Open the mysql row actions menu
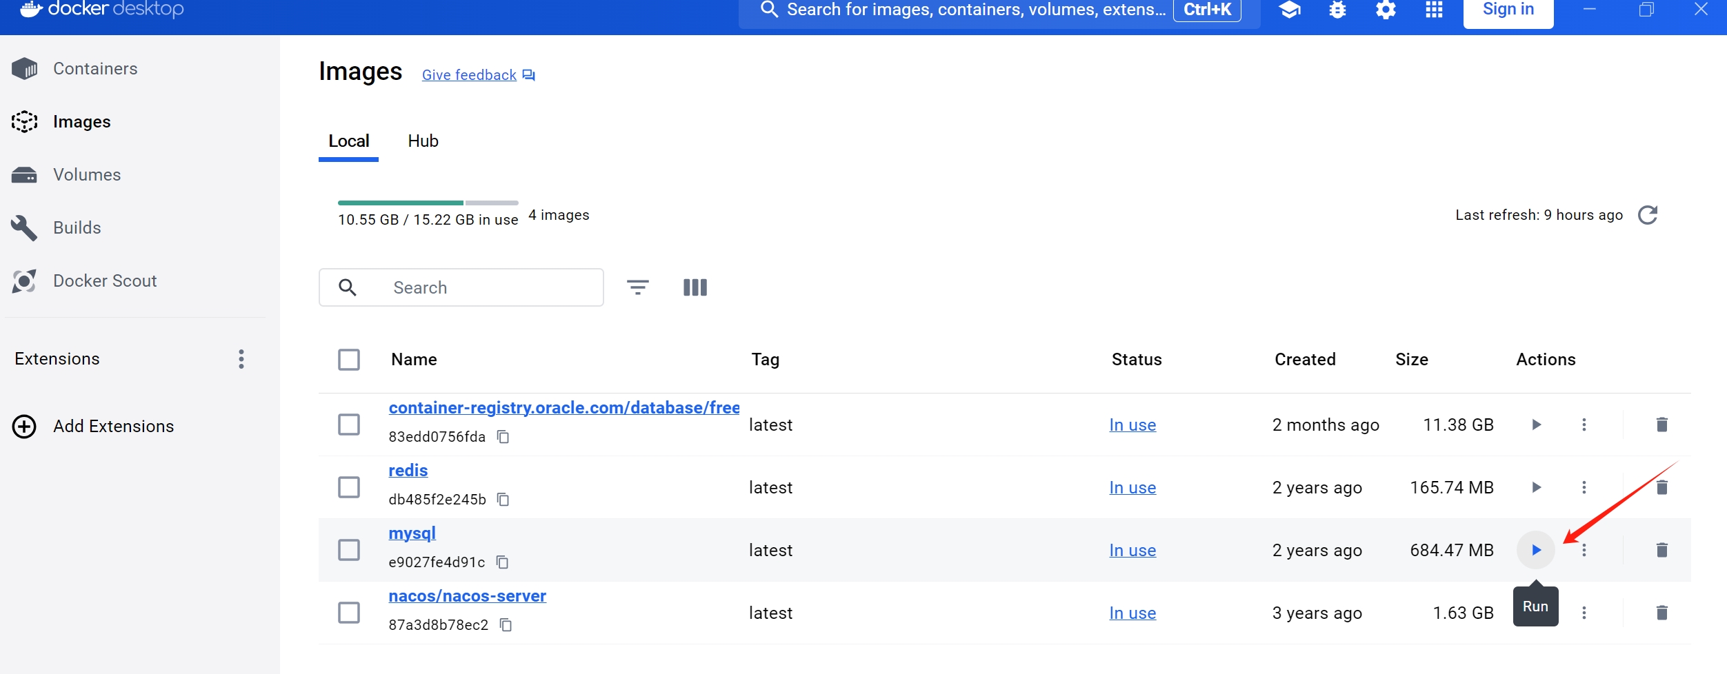The width and height of the screenshot is (1727, 674). (x=1584, y=550)
